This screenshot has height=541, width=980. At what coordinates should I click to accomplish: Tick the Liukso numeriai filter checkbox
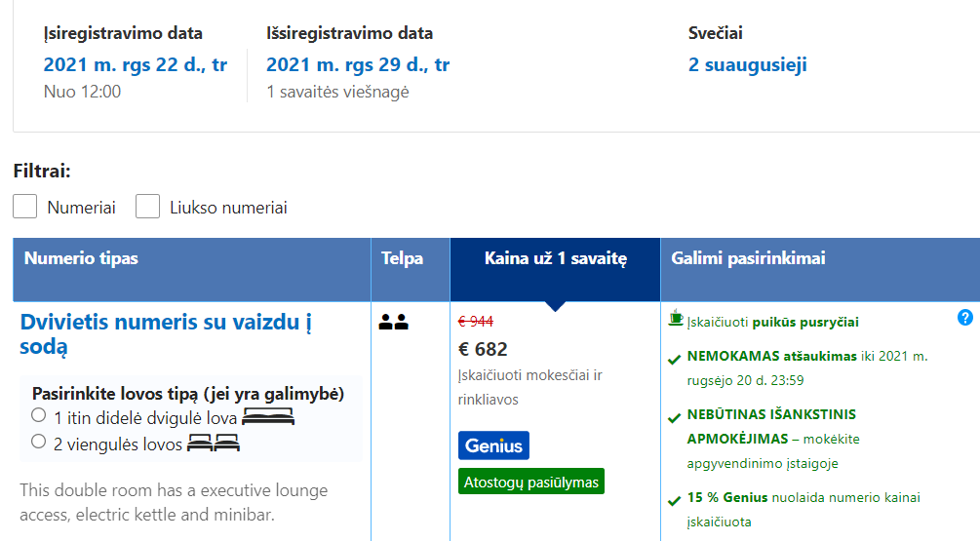click(x=147, y=206)
